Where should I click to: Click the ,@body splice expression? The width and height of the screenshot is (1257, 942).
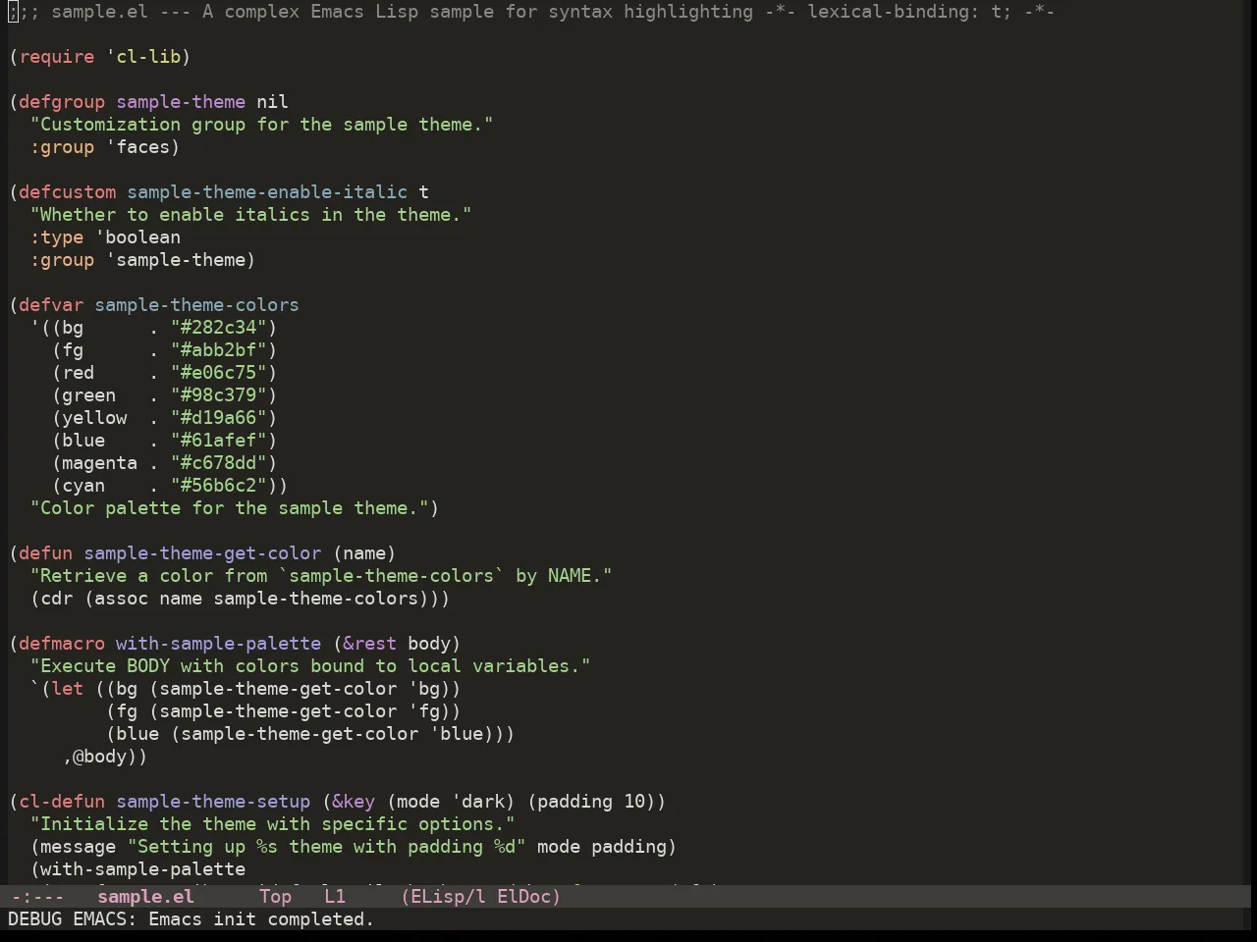pyautogui.click(x=100, y=757)
